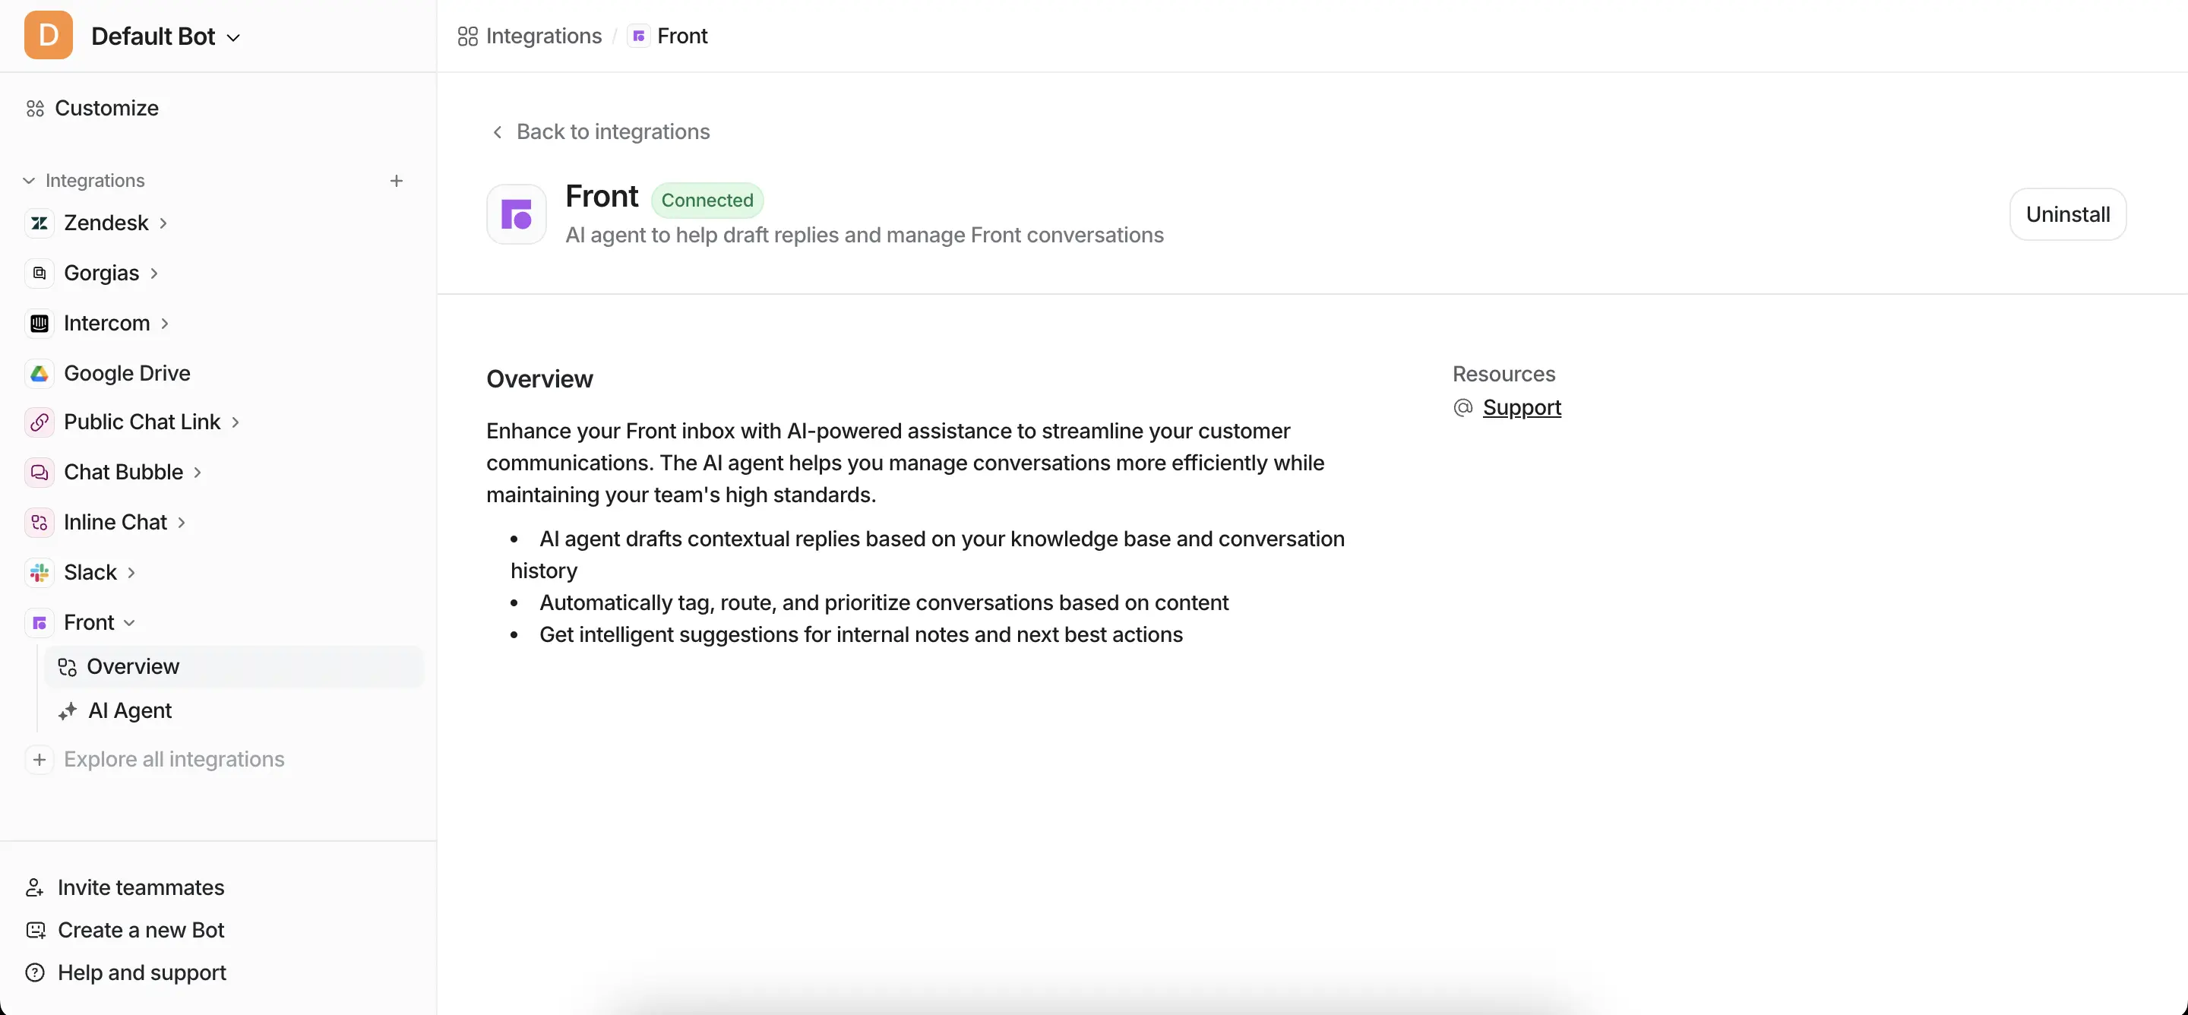Select the AI Agent menu item
The height and width of the screenshot is (1015, 2188).
pyautogui.click(x=130, y=710)
